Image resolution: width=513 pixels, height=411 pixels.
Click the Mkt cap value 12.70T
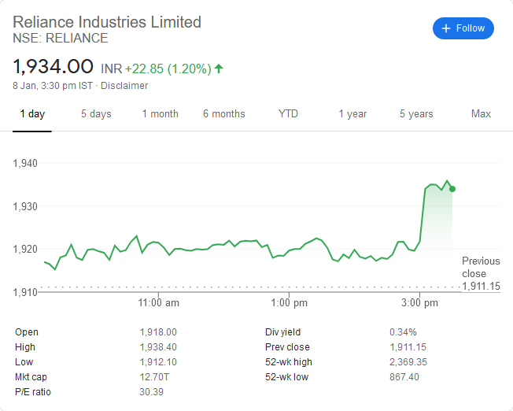click(x=154, y=377)
